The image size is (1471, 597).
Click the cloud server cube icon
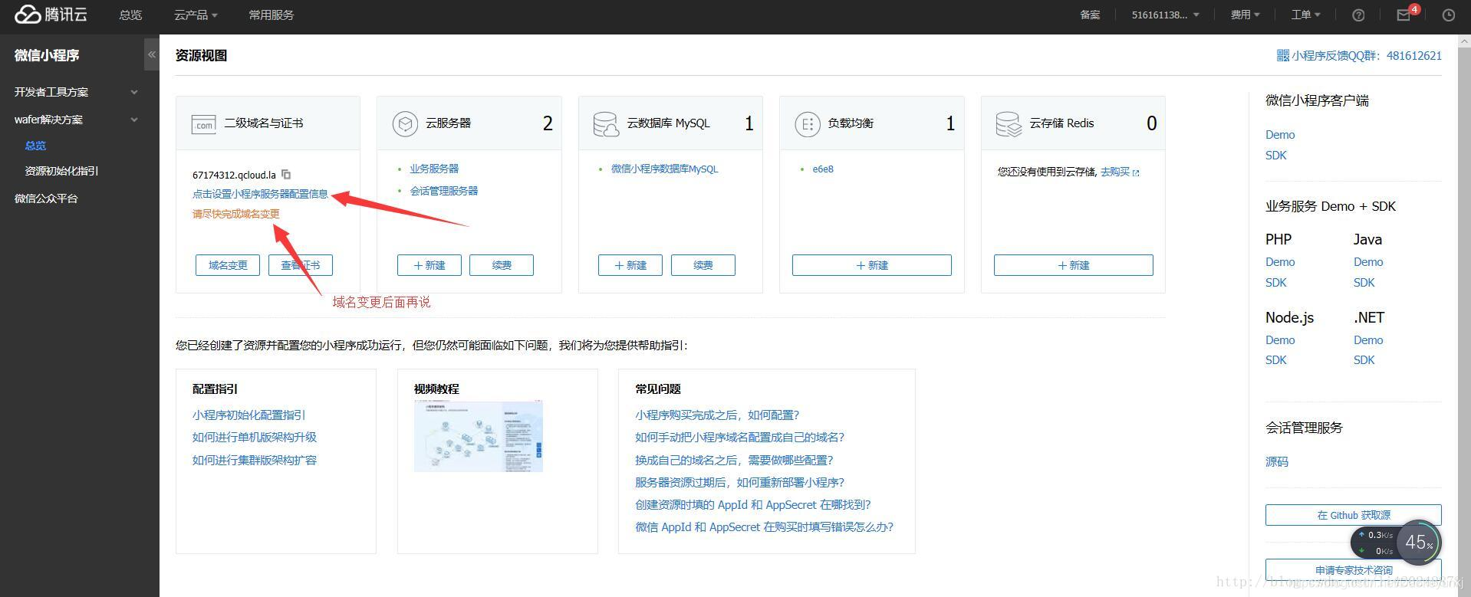[x=405, y=123]
